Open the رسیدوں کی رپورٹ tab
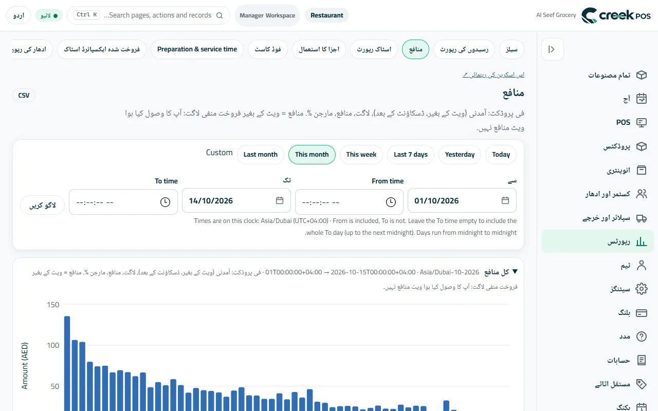Screen dimensions: 658x411 465,49
